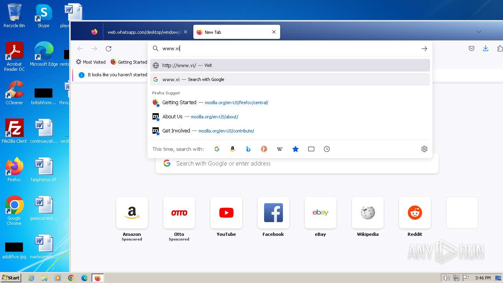Select the markmarket document icon
Viewport: 503px width, 283px height.
click(44, 247)
